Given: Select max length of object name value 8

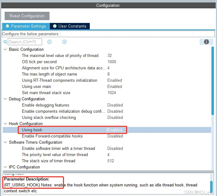Looking at the screenshot, I should coord(108,74).
